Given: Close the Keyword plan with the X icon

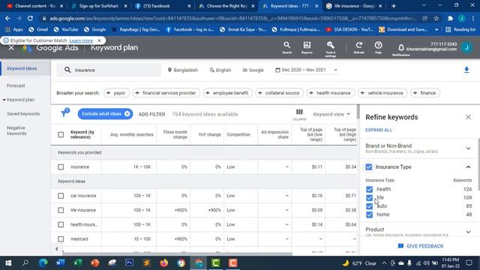Looking at the screenshot, I should coord(11,48).
